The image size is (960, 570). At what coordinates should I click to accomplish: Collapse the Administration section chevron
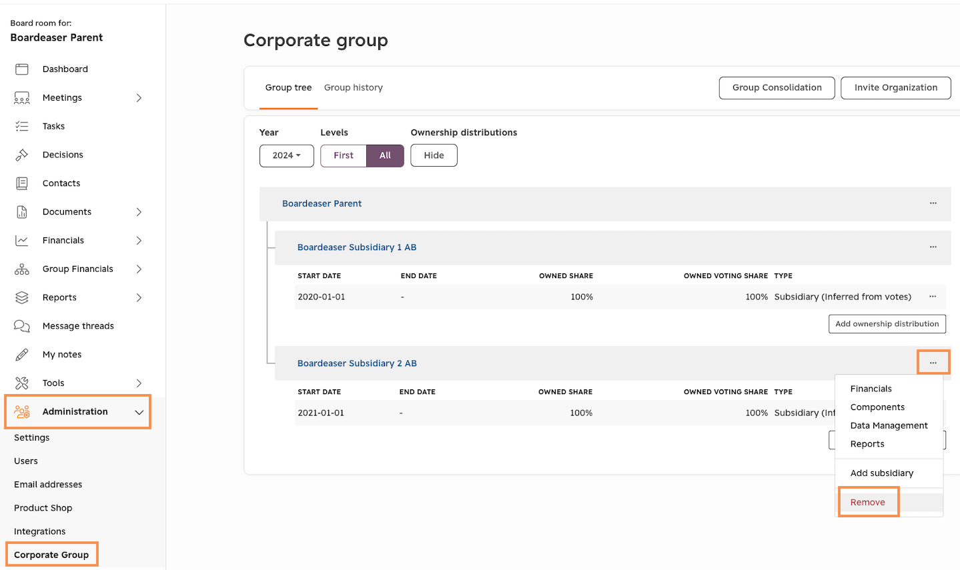click(x=139, y=413)
